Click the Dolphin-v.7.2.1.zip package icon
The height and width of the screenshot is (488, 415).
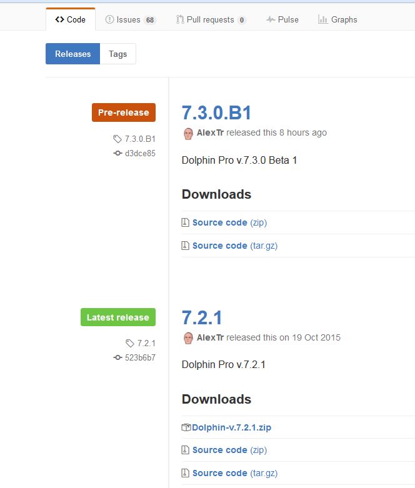point(186,427)
